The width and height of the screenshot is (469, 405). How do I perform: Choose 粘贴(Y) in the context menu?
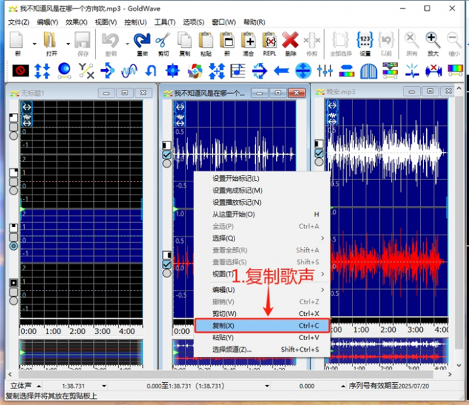262,337
